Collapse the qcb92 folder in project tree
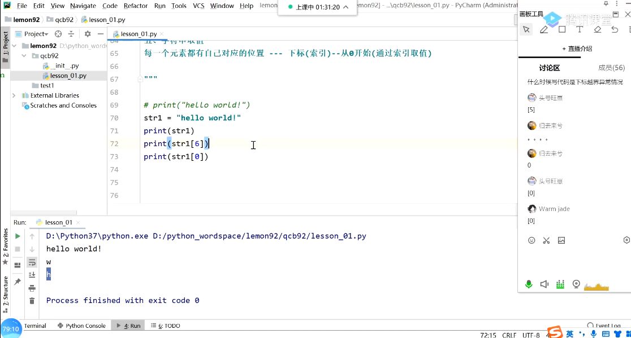 click(24, 56)
